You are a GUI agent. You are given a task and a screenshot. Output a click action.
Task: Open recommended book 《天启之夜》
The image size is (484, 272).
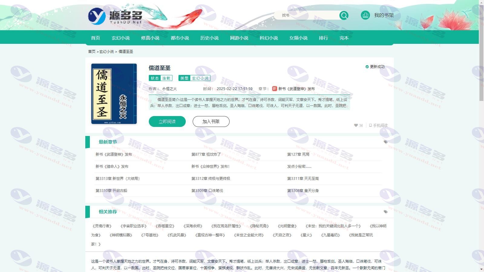pos(282,235)
